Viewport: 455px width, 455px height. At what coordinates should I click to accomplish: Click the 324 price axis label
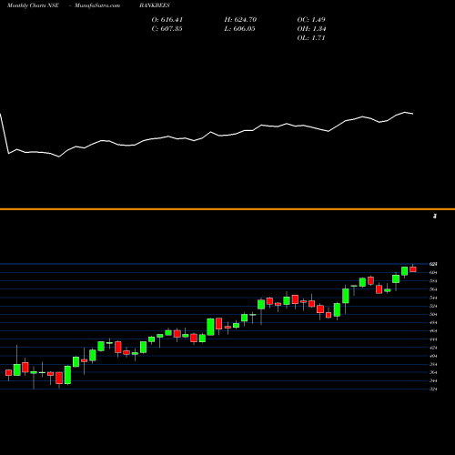click(x=433, y=389)
